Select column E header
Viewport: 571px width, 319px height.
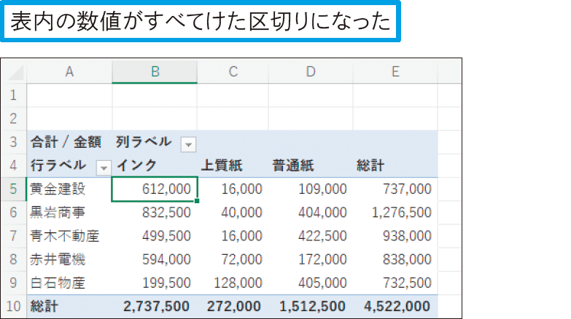point(395,72)
